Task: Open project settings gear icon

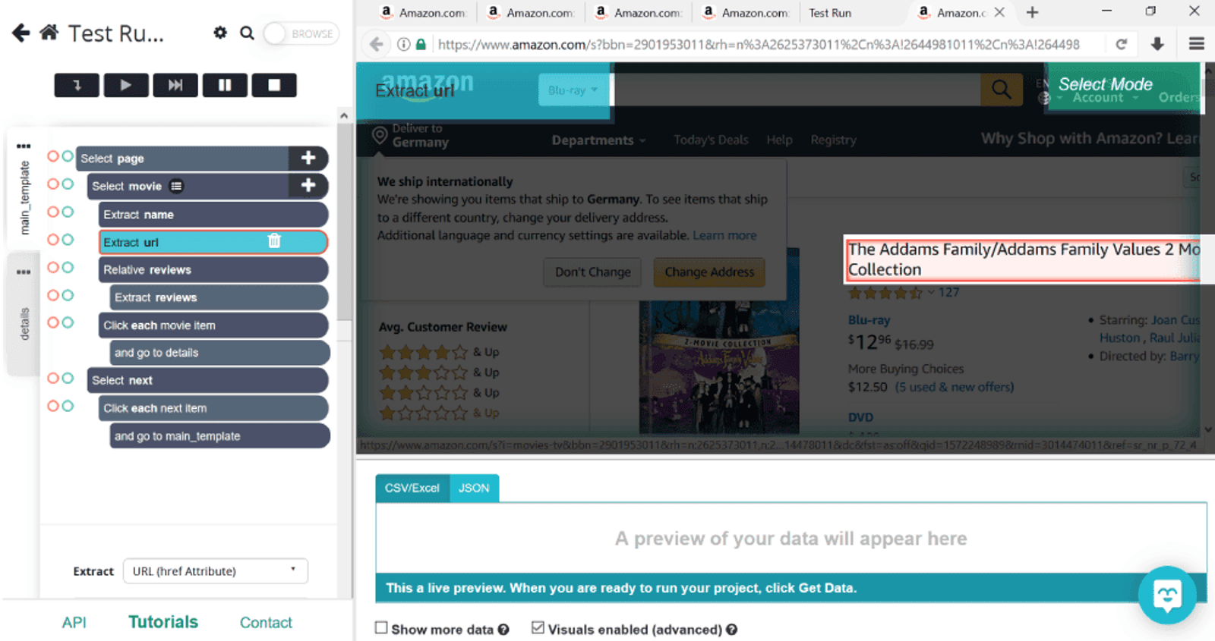Action: (220, 33)
